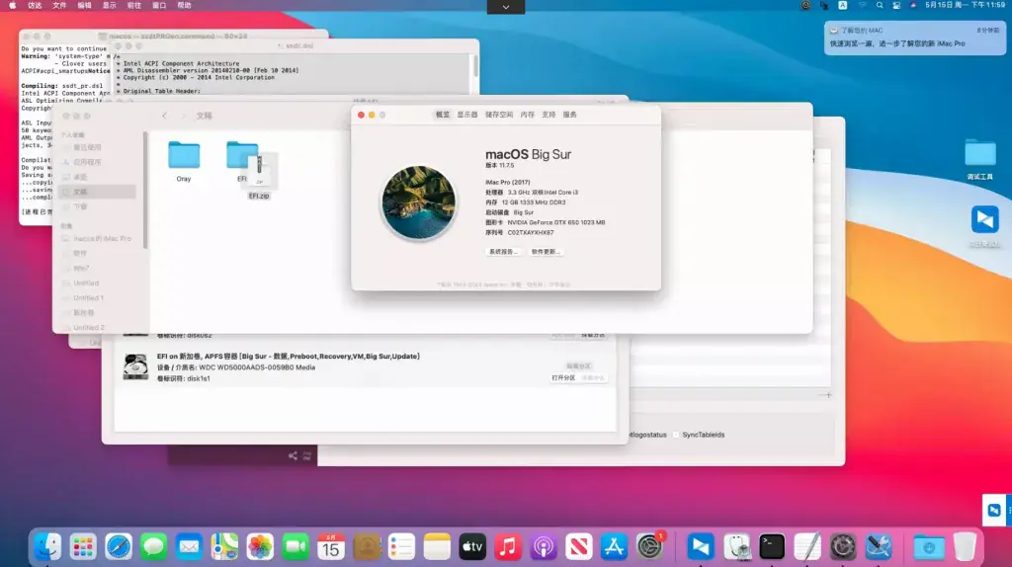
Task: Open Spotlight search in the menu bar
Action: coord(879,5)
